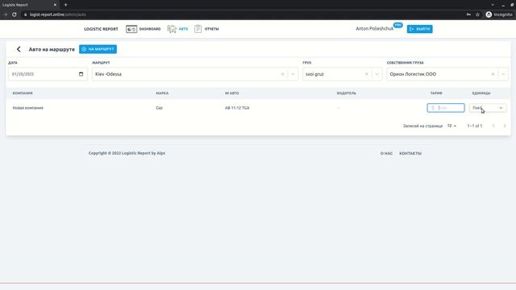Open the browser tab search chevron
Viewport: 516px width, 290px height.
[x=493, y=5]
